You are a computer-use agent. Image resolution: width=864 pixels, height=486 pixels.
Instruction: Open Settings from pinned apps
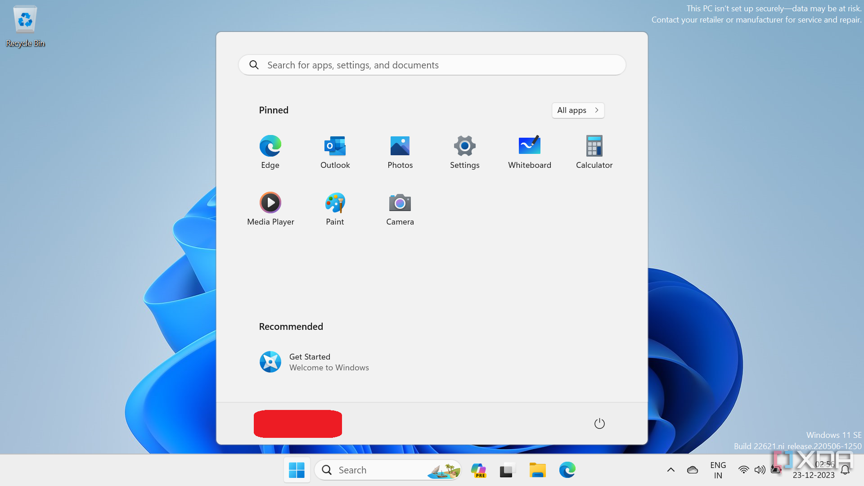pyautogui.click(x=464, y=152)
